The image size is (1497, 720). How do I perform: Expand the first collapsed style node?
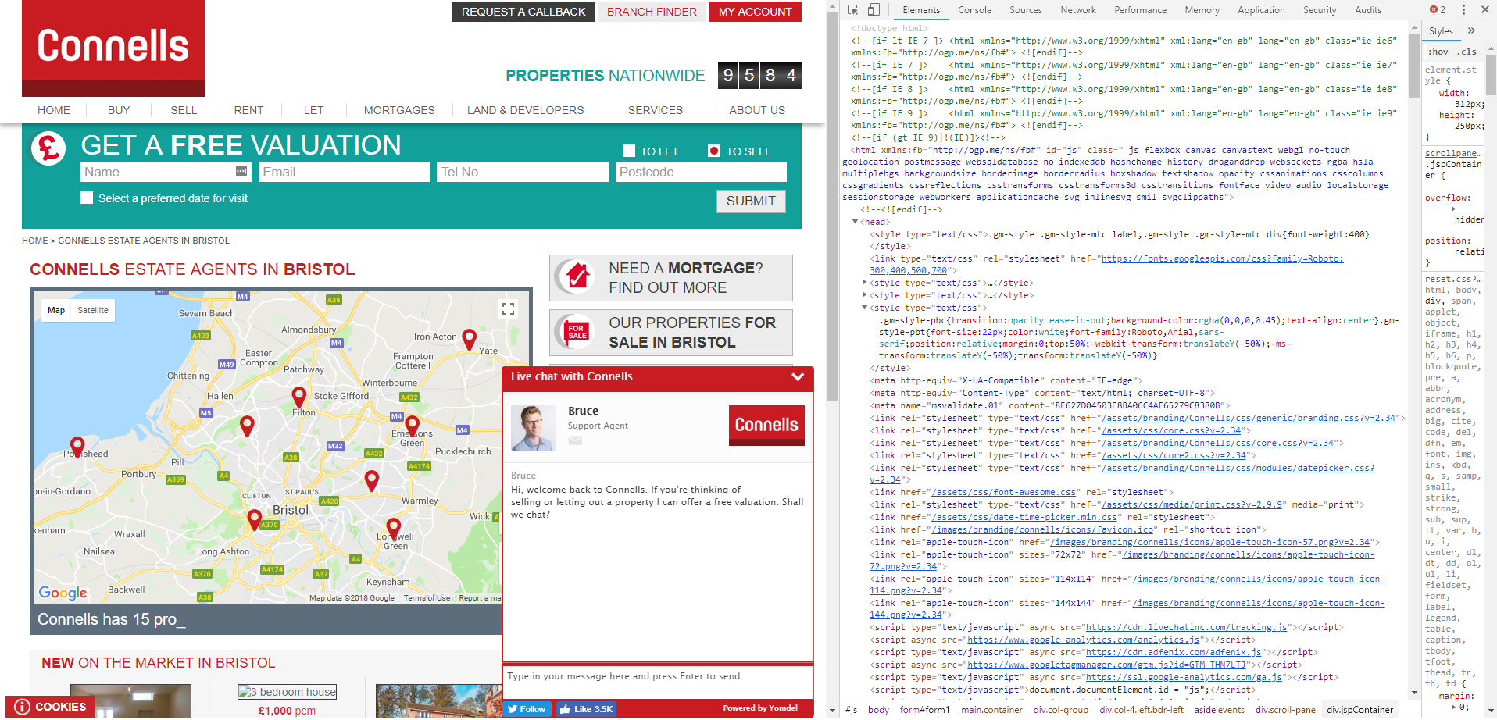click(865, 283)
